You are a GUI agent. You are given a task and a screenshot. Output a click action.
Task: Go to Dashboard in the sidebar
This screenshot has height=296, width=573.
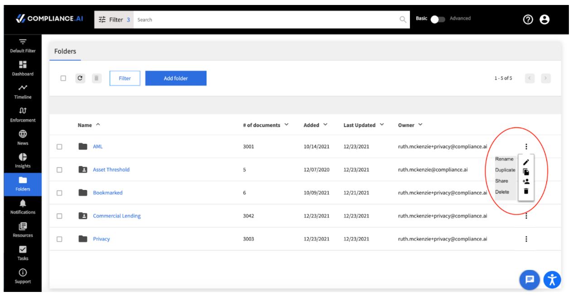[x=23, y=68]
